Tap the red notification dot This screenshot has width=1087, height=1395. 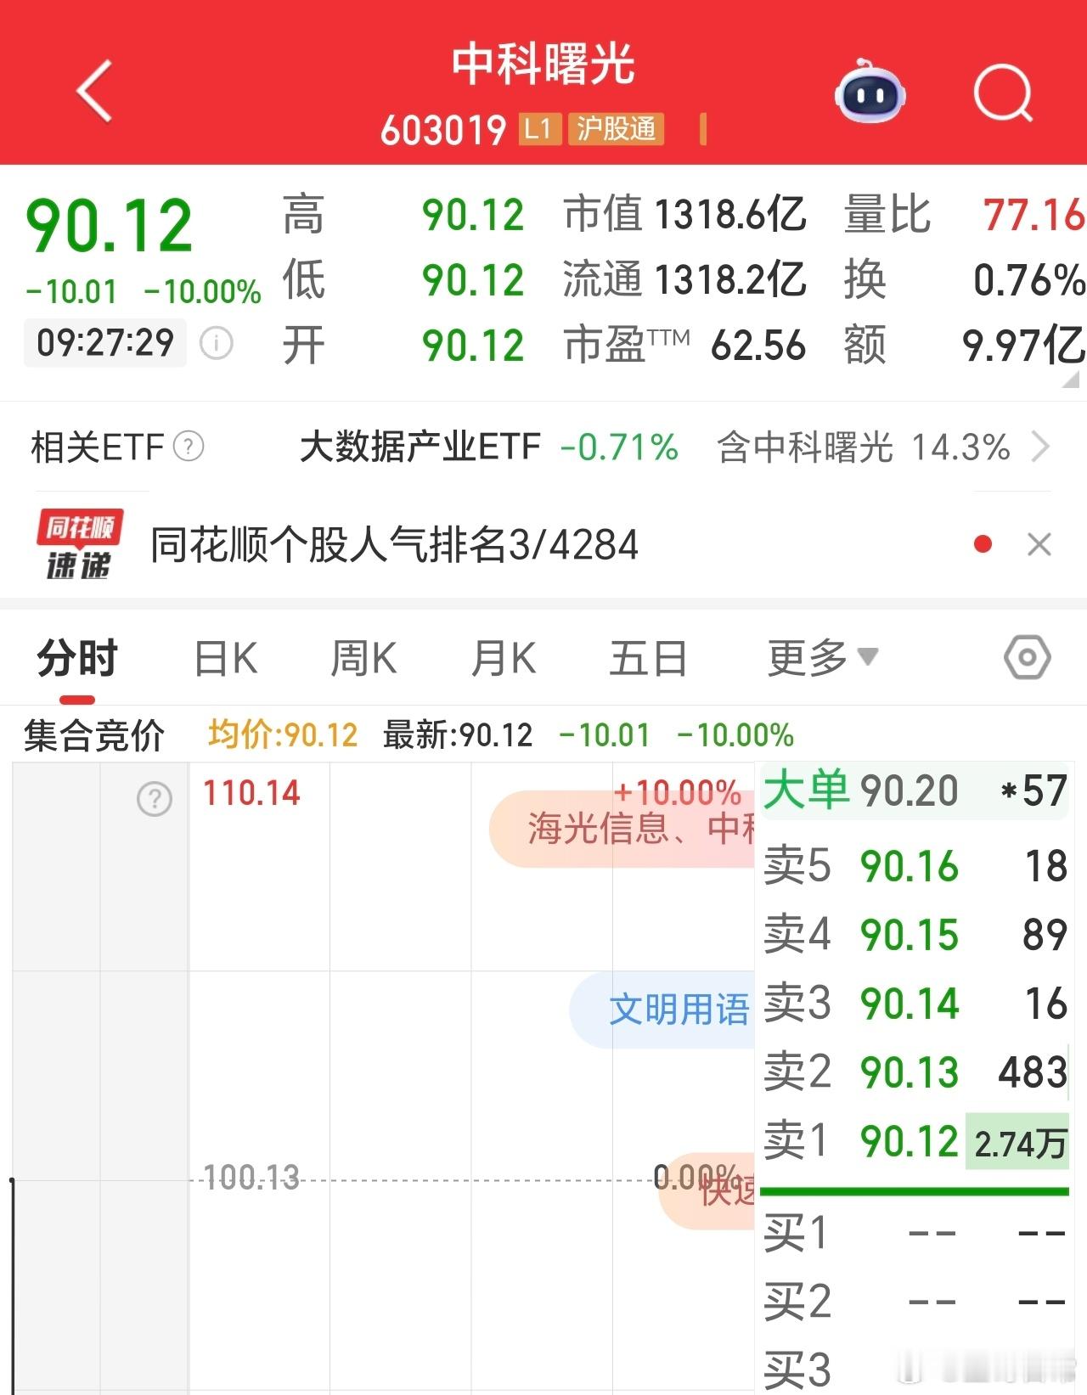pyautogui.click(x=983, y=544)
